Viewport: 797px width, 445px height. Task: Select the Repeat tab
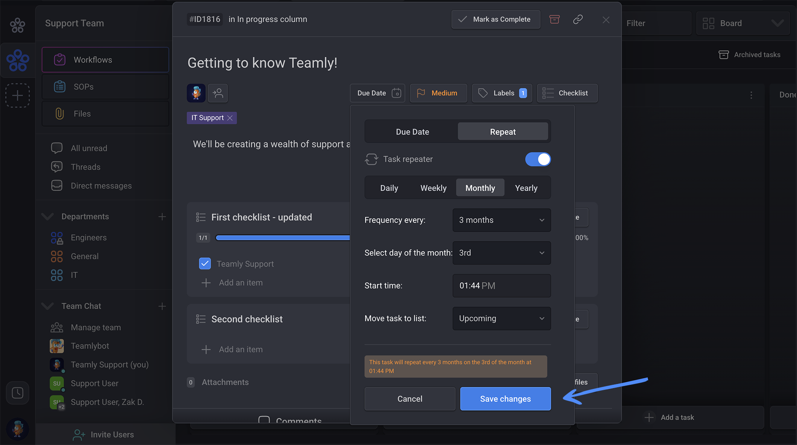[502, 132]
